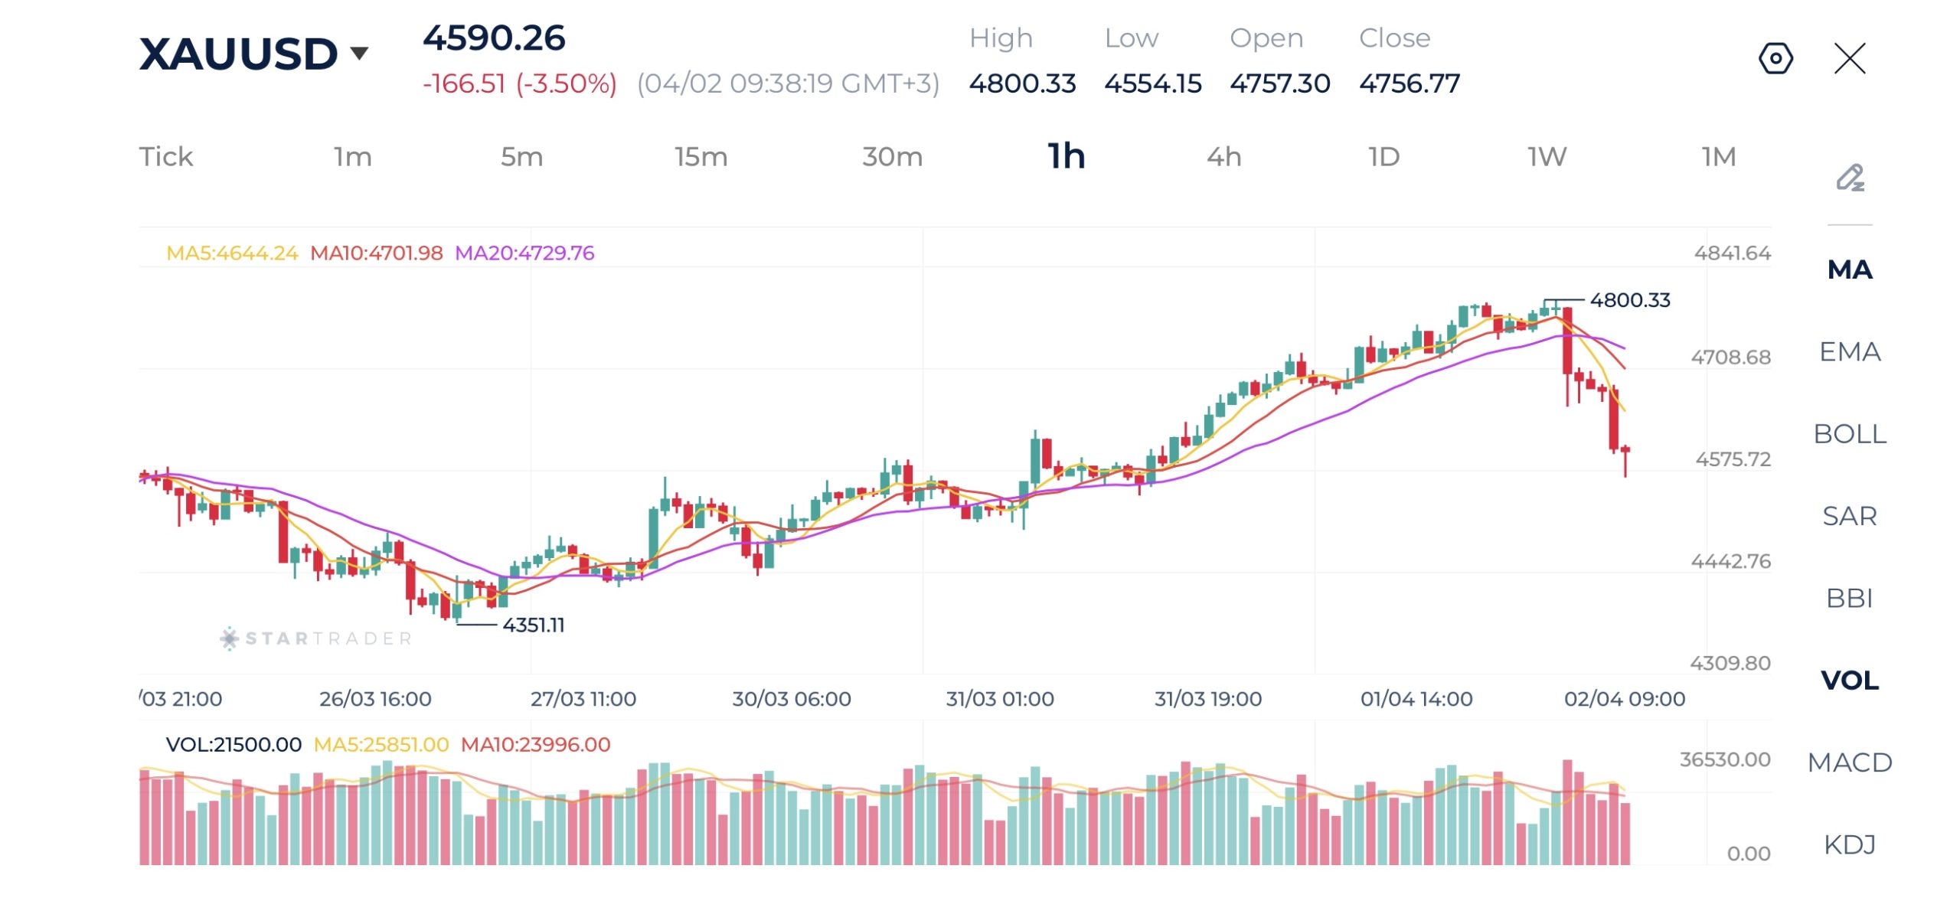The height and width of the screenshot is (901, 1960).
Task: Switch to Tick timeframe
Action: click(165, 157)
